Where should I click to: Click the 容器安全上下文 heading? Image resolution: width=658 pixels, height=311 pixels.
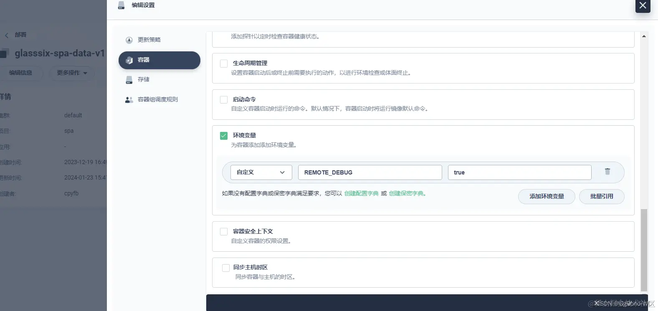(x=253, y=231)
